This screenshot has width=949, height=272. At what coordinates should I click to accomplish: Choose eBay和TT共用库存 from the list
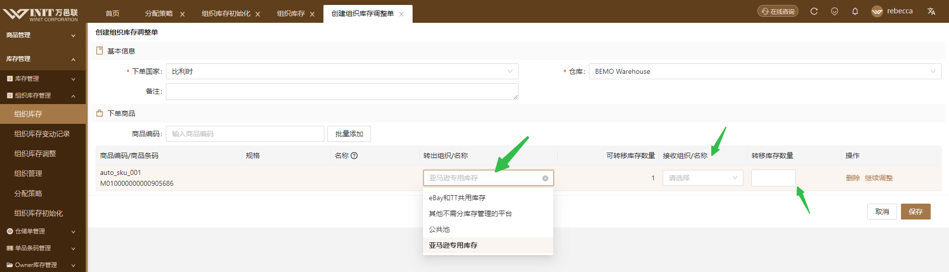point(488,198)
